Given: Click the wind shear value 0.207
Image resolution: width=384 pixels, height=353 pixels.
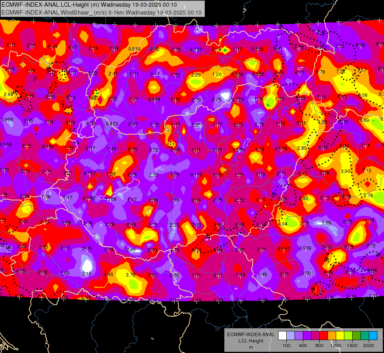Looking at the screenshot, I should [284, 249].
